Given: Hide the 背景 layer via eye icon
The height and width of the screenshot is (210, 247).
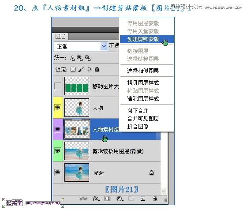Looking at the screenshot, I should pos(57,172).
